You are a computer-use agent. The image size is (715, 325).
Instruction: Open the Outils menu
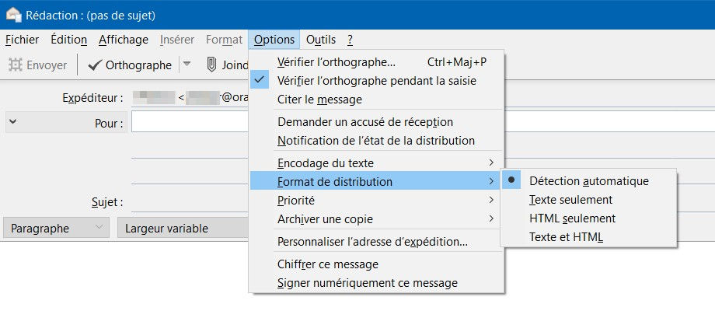pos(321,40)
